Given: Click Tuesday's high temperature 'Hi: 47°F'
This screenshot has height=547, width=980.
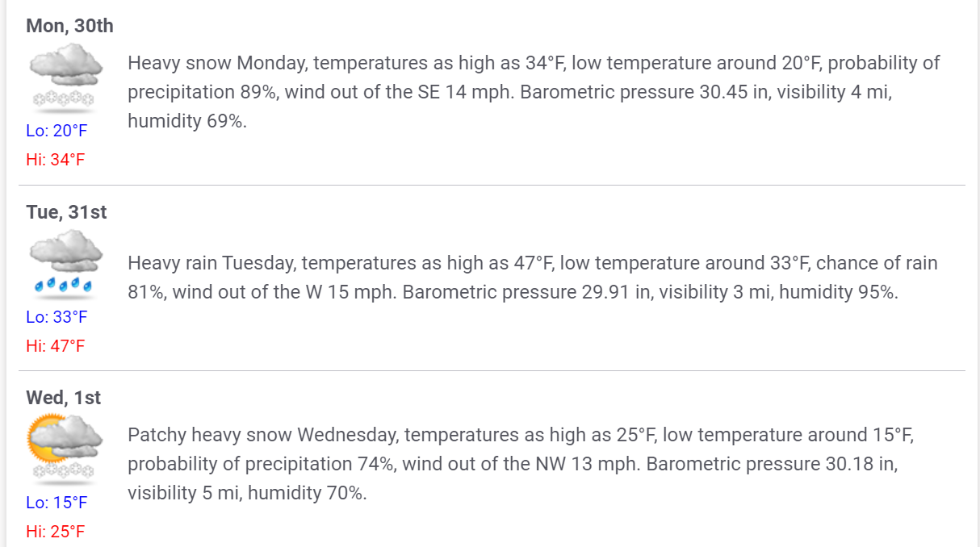Looking at the screenshot, I should pyautogui.click(x=55, y=346).
